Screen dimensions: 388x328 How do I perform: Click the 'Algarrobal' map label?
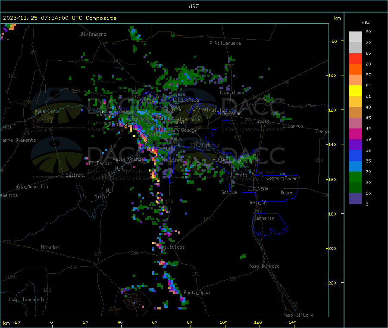[x=189, y=119]
